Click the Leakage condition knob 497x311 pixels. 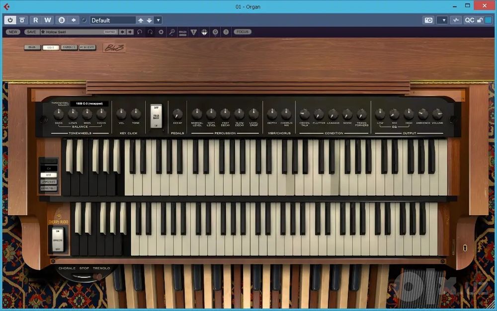point(333,114)
